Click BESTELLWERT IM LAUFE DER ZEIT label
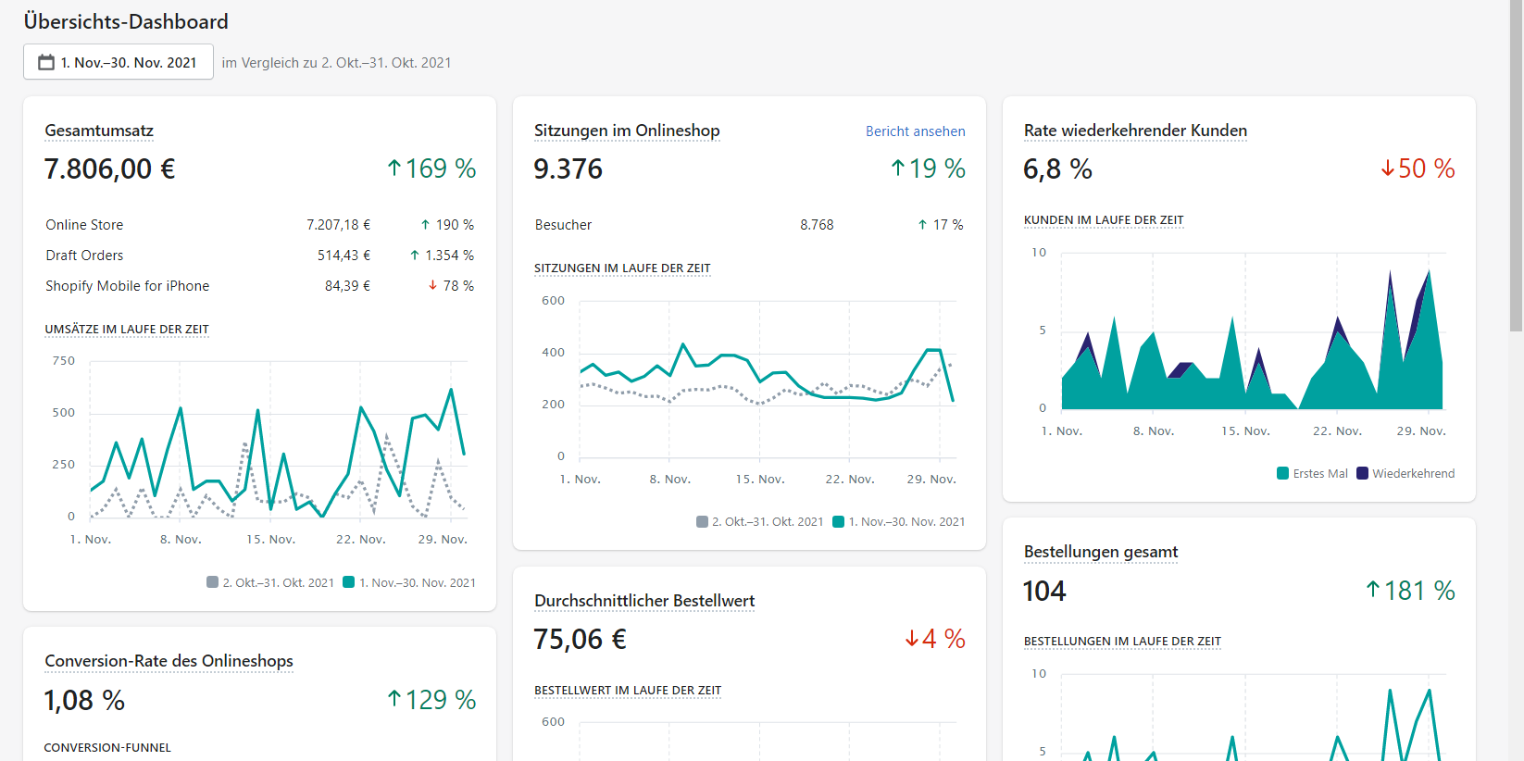 click(628, 691)
